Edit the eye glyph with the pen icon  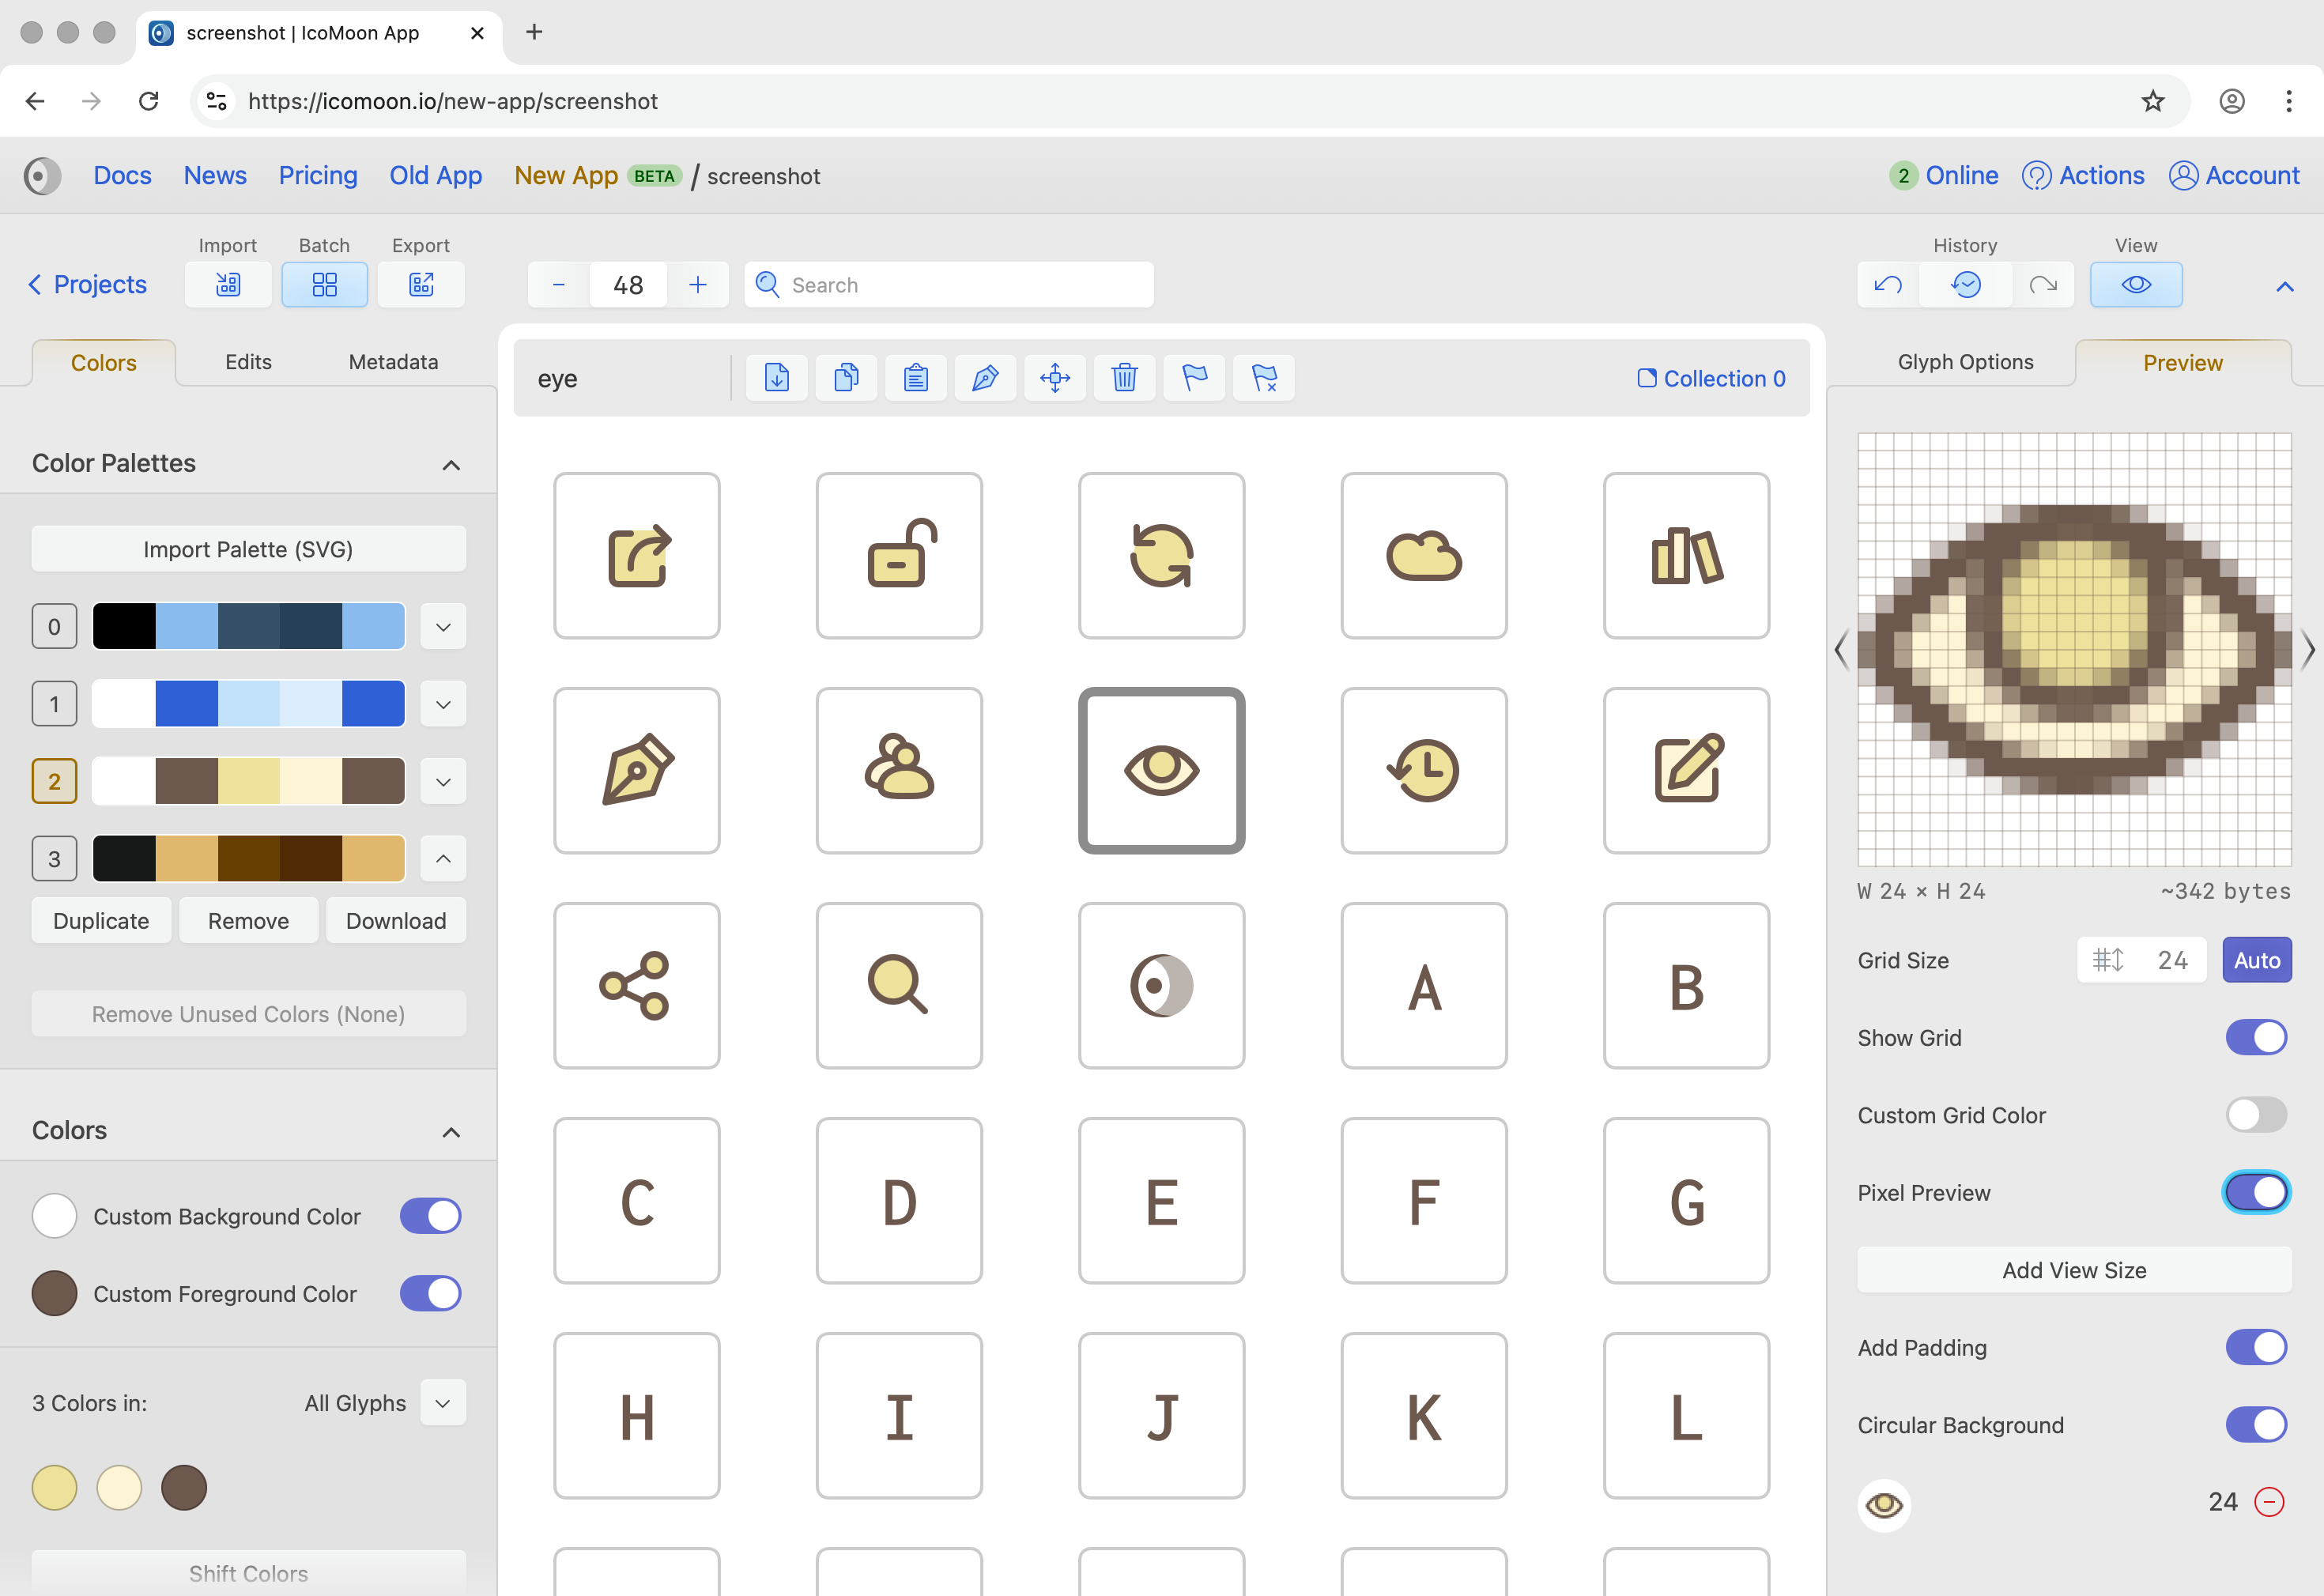click(986, 378)
